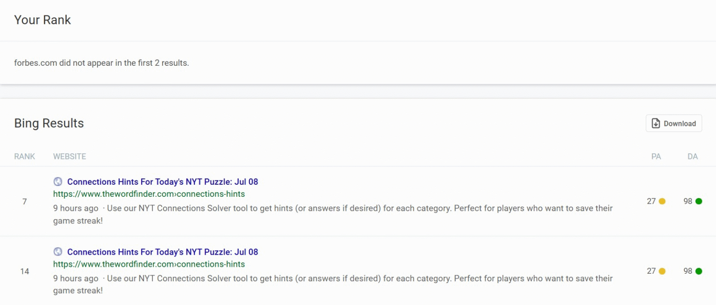Click thewordfinder.com URL under rank 14 result
Image resolution: width=716 pixels, height=305 pixels.
(x=149, y=264)
